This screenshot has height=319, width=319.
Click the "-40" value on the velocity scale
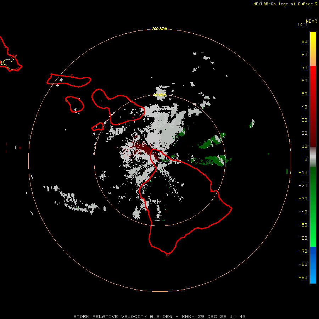303,212
